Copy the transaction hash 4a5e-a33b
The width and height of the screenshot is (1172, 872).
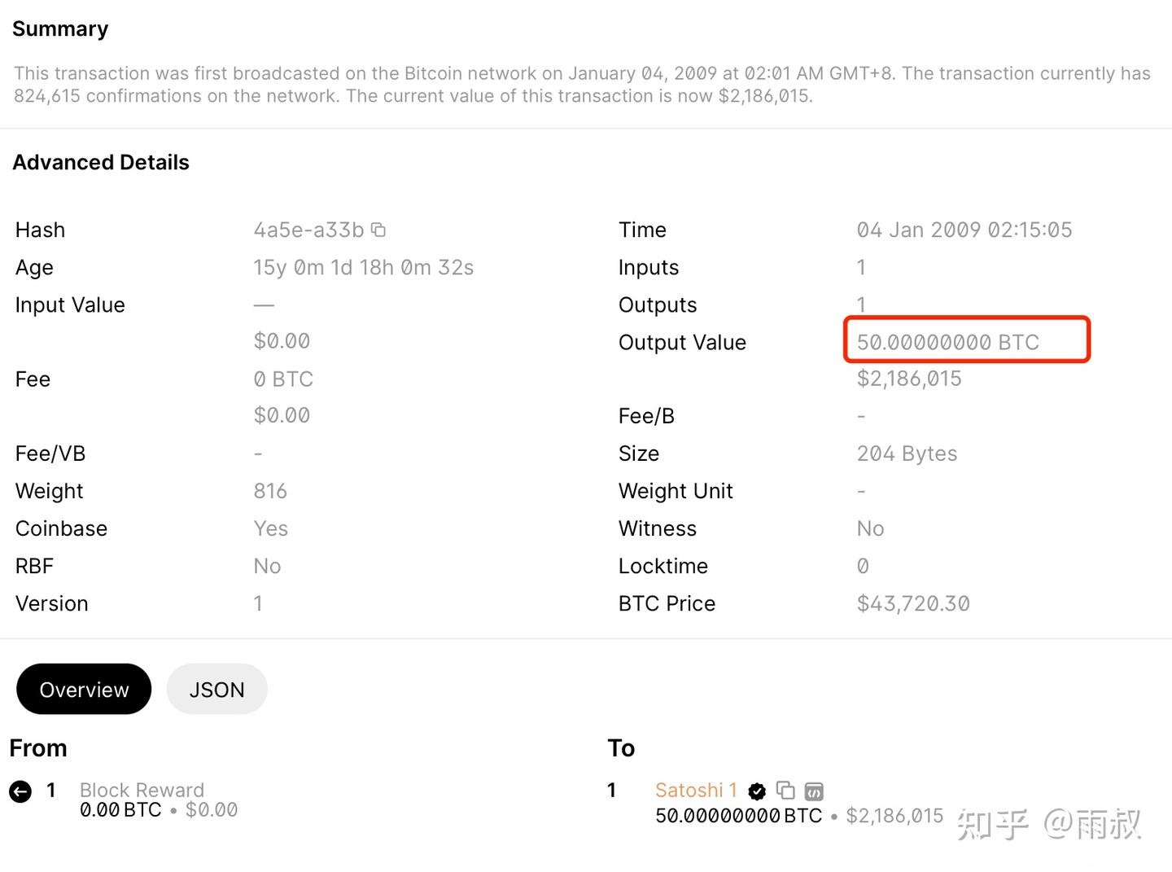(x=378, y=230)
